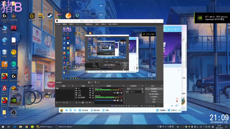Viewport: 230px width, 129px height.
Task: Remove selected scene with minus icon
Action: pos(60,103)
